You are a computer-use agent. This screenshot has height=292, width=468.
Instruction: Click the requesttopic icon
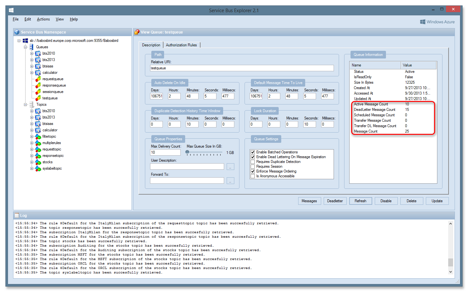coord(38,150)
